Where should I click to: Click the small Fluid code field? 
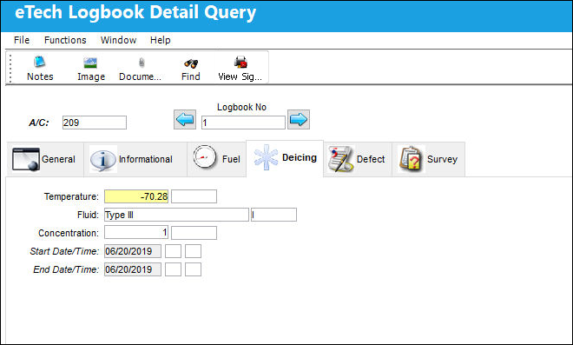273,215
